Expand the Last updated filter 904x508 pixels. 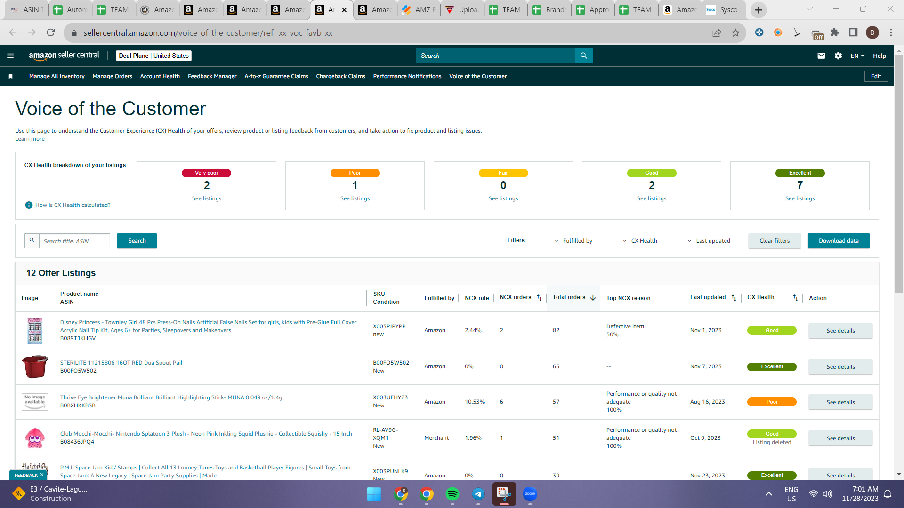click(709, 241)
